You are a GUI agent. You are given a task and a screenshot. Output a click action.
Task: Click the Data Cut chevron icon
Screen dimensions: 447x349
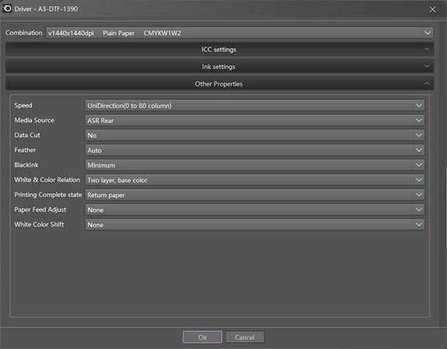(419, 135)
